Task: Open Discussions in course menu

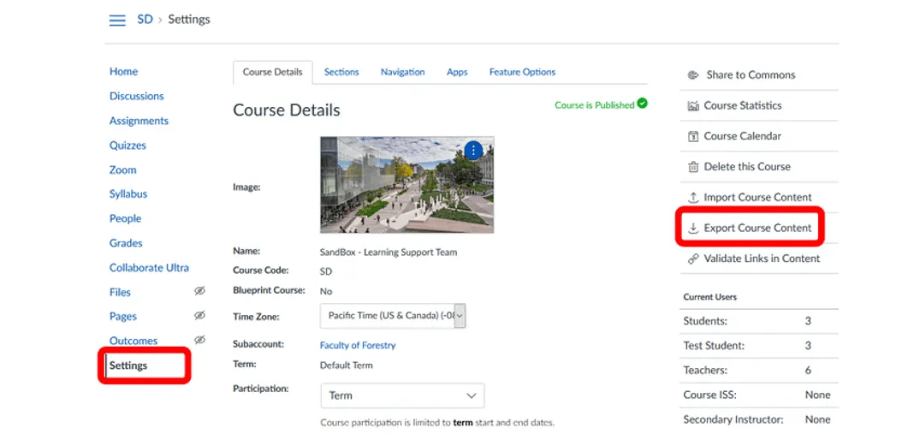Action: click(x=137, y=96)
